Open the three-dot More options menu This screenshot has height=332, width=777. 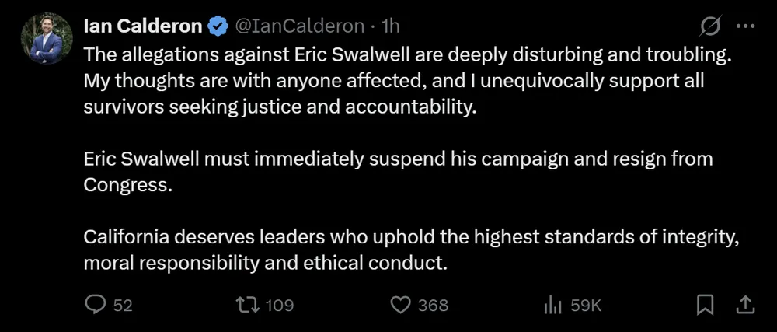click(745, 26)
